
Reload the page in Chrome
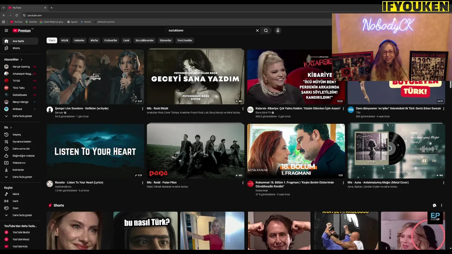pyautogui.click(x=16, y=15)
